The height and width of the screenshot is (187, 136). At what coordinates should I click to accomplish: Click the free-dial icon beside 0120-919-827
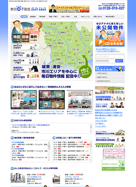tap(100, 9)
